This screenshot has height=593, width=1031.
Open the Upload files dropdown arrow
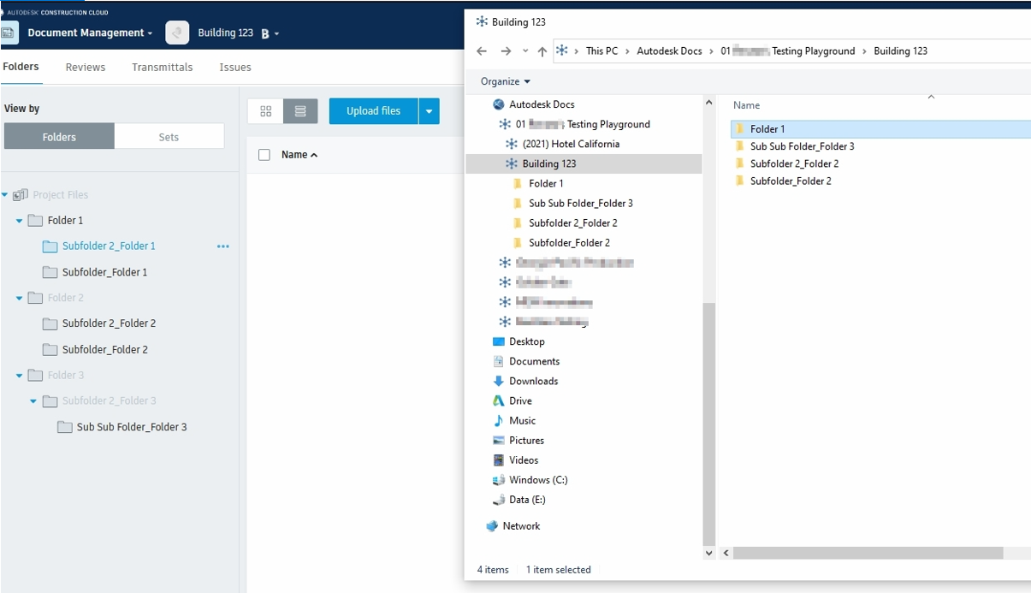point(428,110)
